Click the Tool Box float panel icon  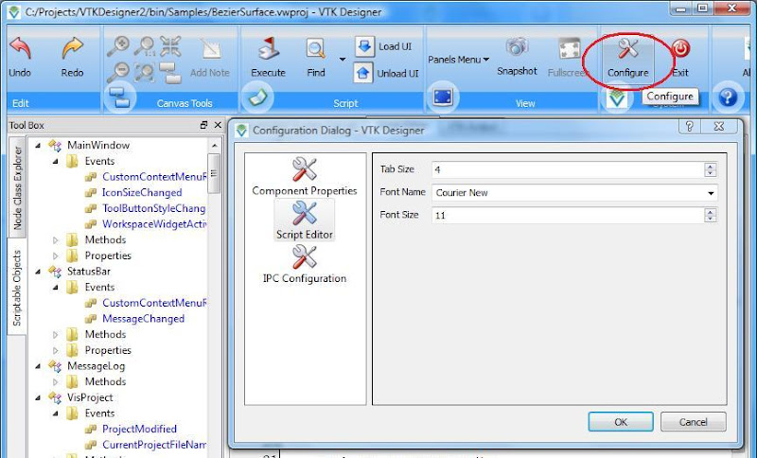pyautogui.click(x=203, y=125)
